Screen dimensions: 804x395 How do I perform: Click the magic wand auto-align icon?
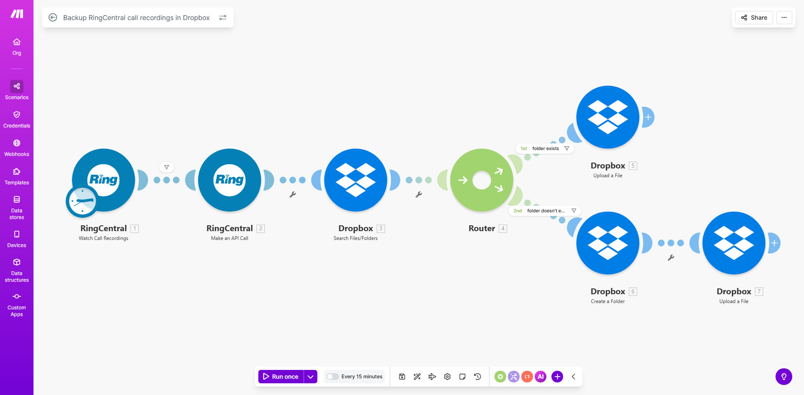417,377
